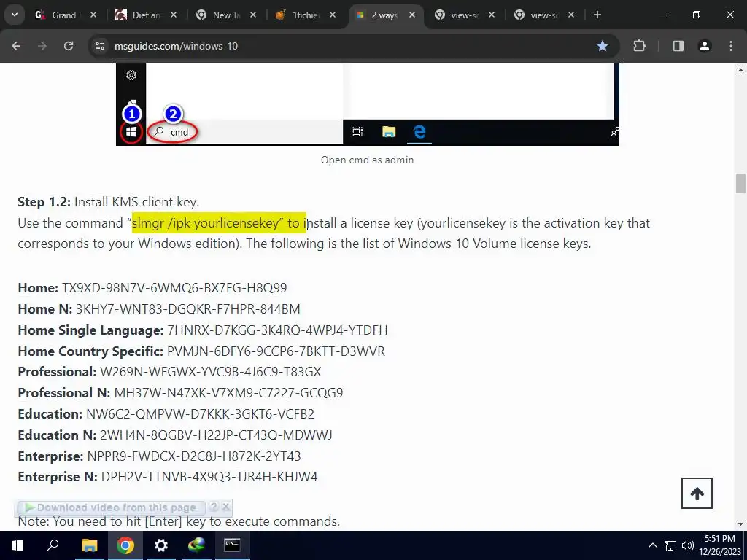
Task: Open Command Prompt from the taskbar
Action: (x=232, y=545)
